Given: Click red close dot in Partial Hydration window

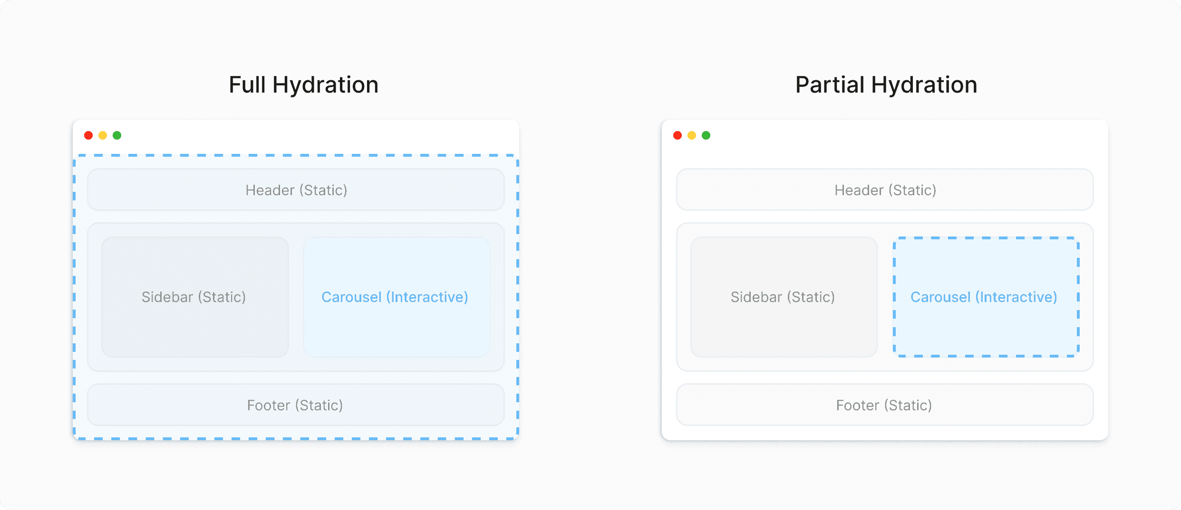Looking at the screenshot, I should (678, 135).
